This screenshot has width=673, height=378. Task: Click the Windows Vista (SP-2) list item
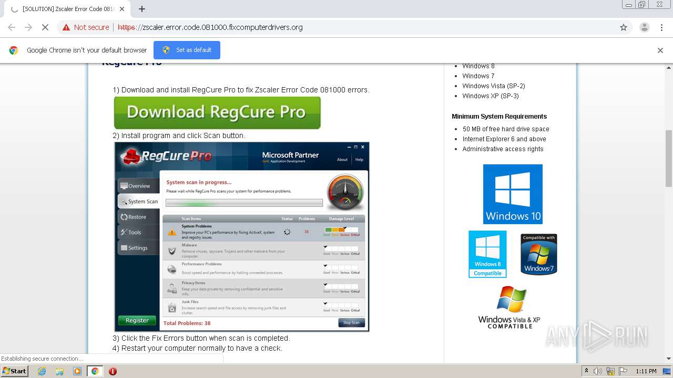tap(494, 86)
